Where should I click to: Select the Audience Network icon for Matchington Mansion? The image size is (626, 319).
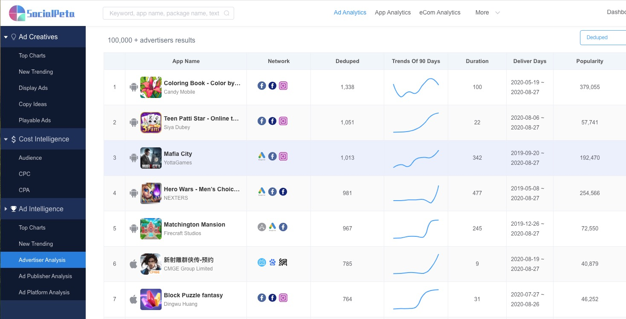261,227
